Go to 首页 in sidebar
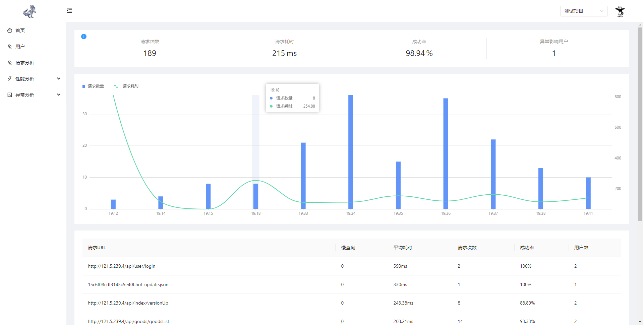 tap(20, 30)
